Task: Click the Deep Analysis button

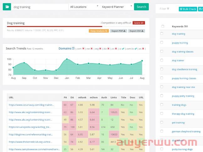Action: coord(99,31)
